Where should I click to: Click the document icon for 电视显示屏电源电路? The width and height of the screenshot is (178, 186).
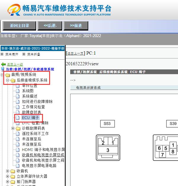click(18, 166)
